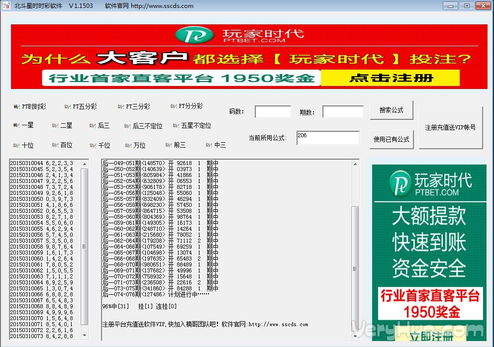
Task: Click the plan-panel scrollbar thumb
Action: pos(355,268)
